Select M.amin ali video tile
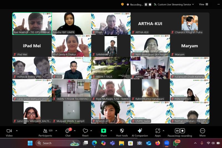 (x=111, y=112)
